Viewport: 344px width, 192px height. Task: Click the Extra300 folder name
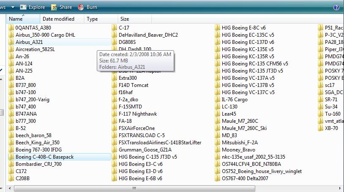tap(128, 78)
